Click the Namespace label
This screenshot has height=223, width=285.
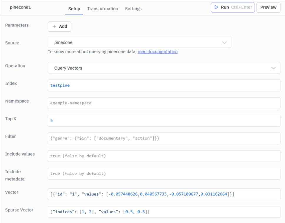17,101
